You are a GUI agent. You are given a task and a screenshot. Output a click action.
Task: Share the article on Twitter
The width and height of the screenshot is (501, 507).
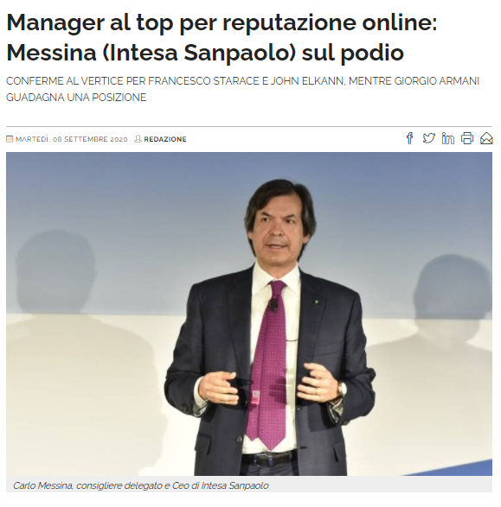coord(429,138)
